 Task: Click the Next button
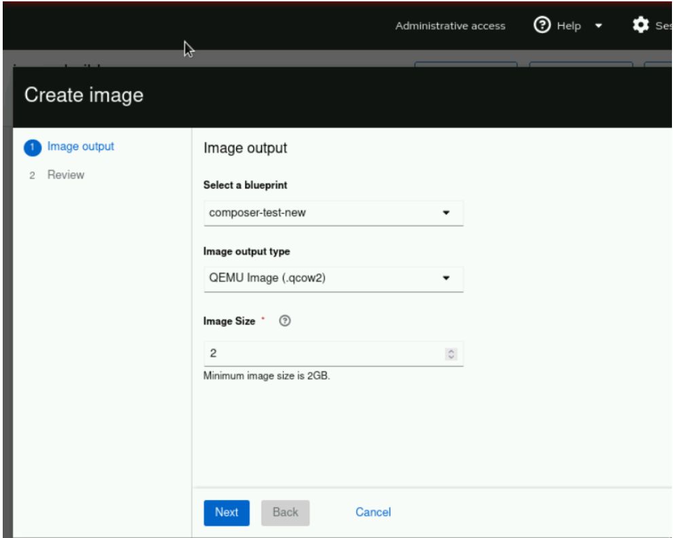227,513
